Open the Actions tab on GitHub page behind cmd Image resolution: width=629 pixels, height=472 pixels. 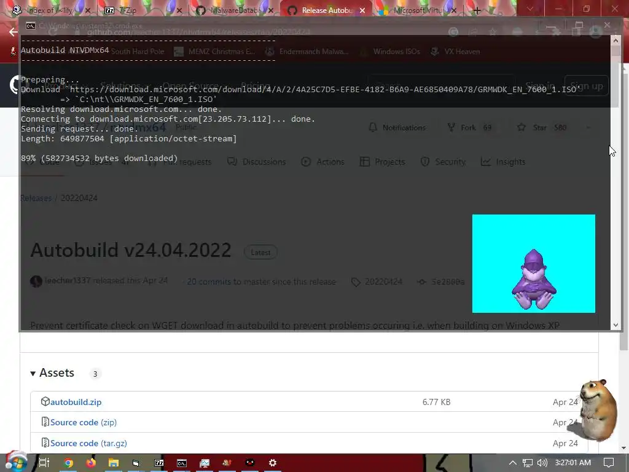pos(323,162)
